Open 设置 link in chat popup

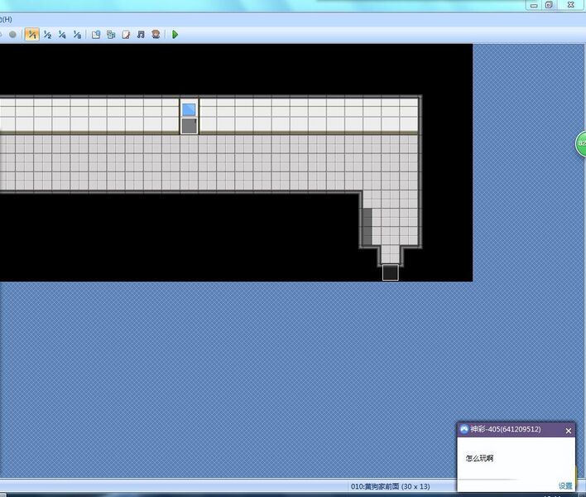click(565, 485)
